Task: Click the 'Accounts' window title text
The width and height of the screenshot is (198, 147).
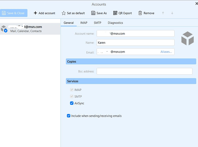Action: tap(99, 4)
